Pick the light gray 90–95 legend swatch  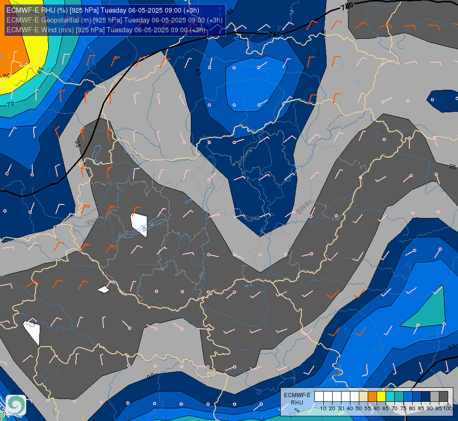[x=435, y=396]
